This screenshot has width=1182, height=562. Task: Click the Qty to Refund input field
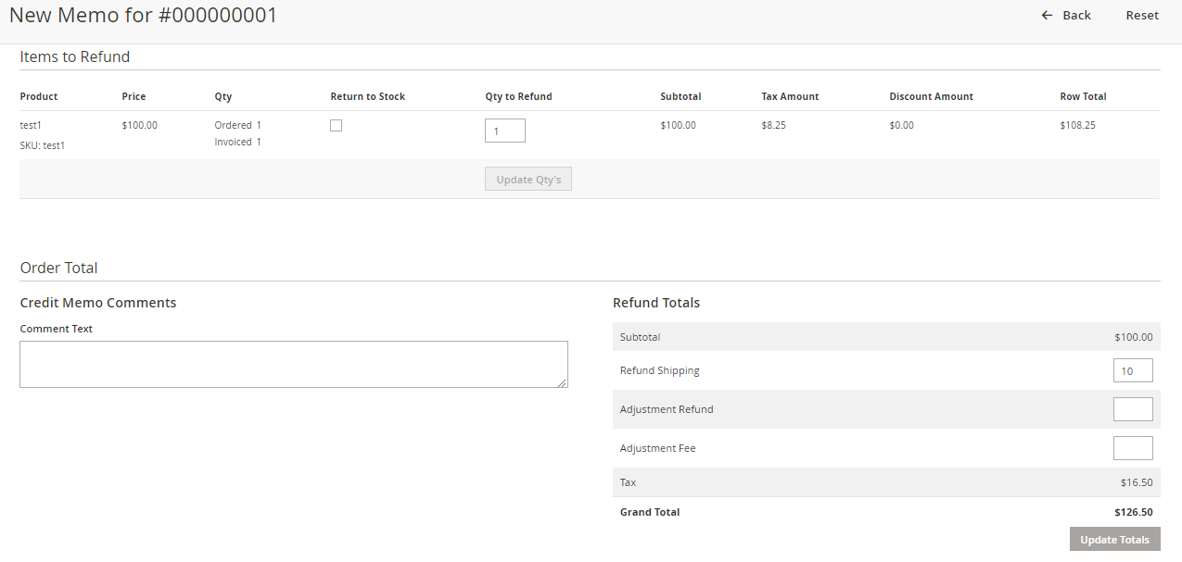click(x=504, y=131)
